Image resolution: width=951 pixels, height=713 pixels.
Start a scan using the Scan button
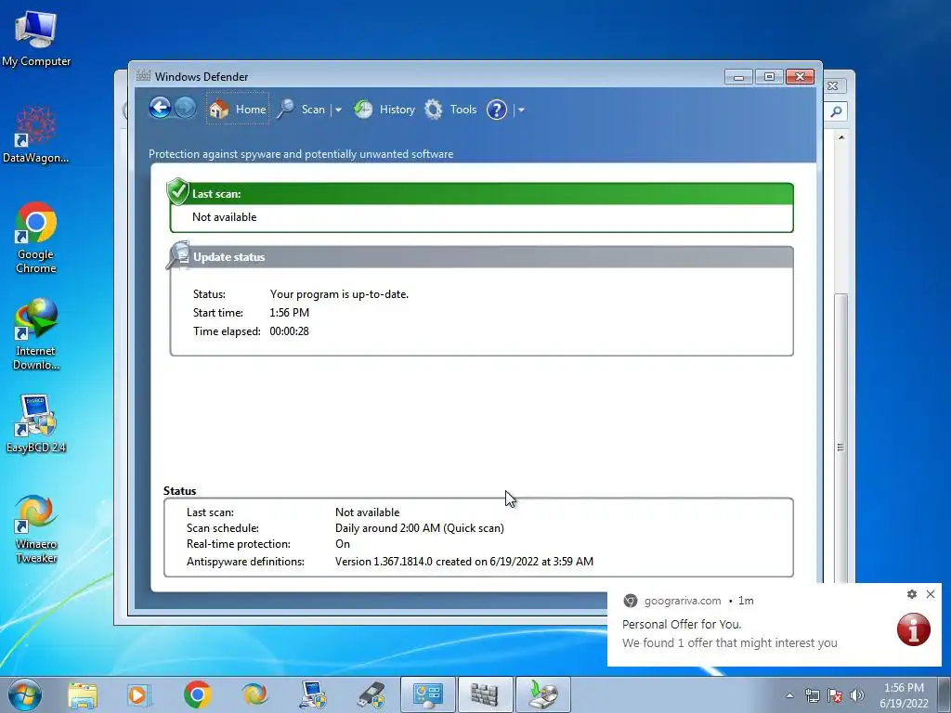click(x=301, y=110)
